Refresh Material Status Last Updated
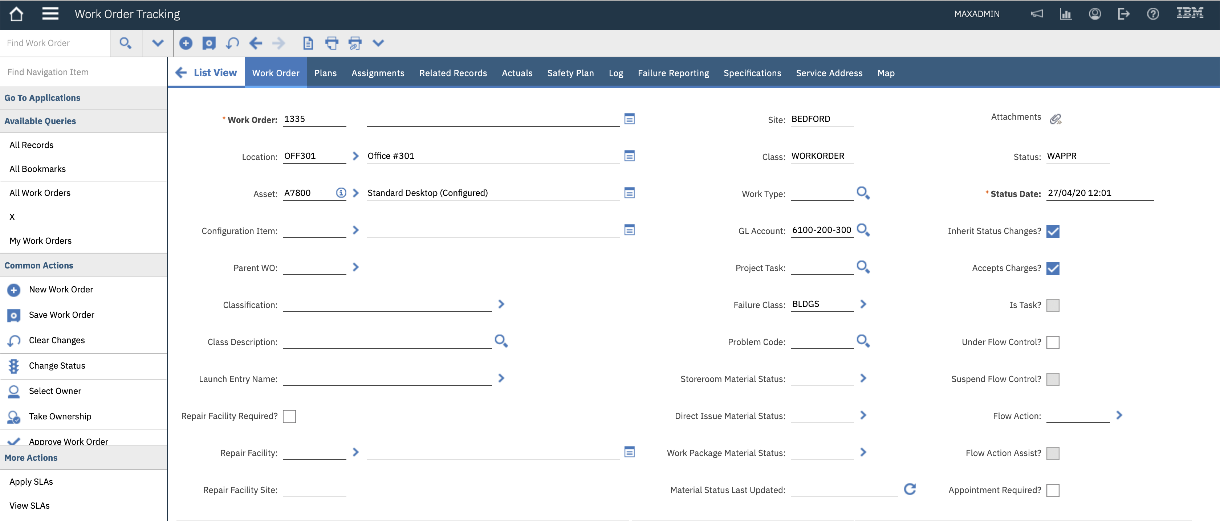Screen dimensions: 1220x521 [910, 489]
